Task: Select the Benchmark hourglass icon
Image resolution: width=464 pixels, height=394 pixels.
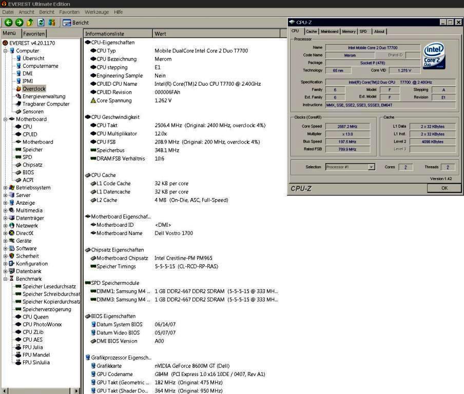Action: coord(12,279)
